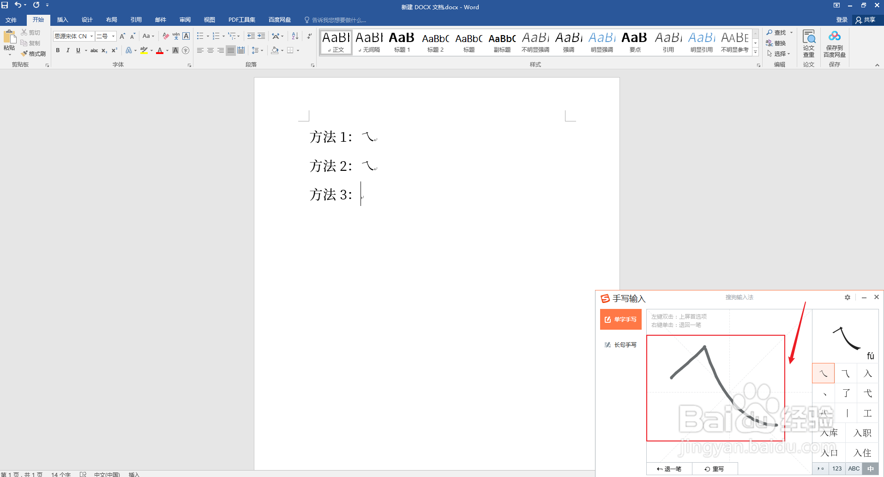Center the paragraph text
This screenshot has height=477, width=884.
click(x=210, y=50)
